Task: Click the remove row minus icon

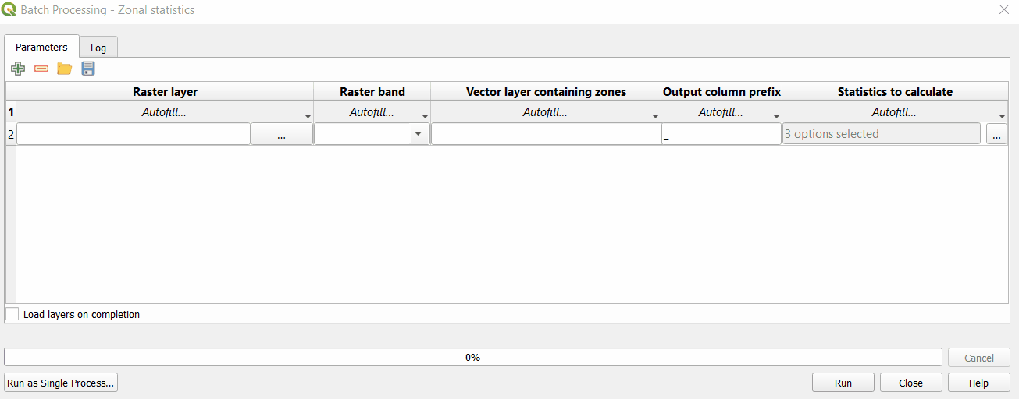Action: [x=41, y=69]
